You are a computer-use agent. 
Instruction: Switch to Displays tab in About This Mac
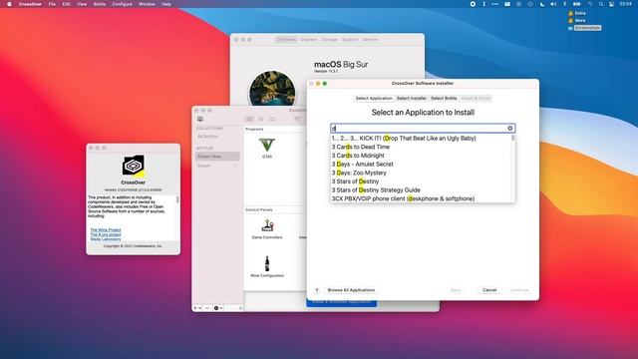[308, 40]
